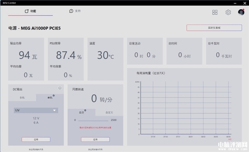Click the 电源 - MEG Ai1000P PCIE5 heading
This screenshot has height=152, width=249.
tap(35, 28)
